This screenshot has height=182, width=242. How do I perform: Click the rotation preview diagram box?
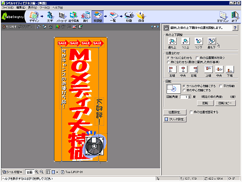174,89
